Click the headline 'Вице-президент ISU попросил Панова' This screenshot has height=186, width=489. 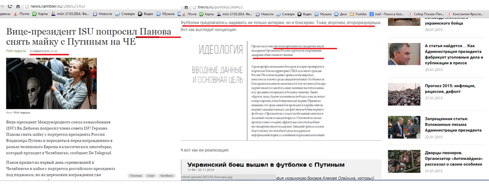[x=89, y=32]
